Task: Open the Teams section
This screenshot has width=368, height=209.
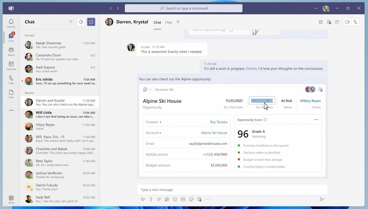Action: pyautogui.click(x=11, y=52)
